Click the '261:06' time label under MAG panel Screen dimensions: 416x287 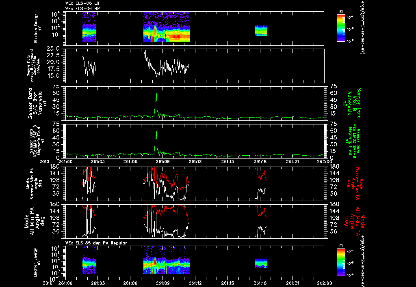[130, 161]
